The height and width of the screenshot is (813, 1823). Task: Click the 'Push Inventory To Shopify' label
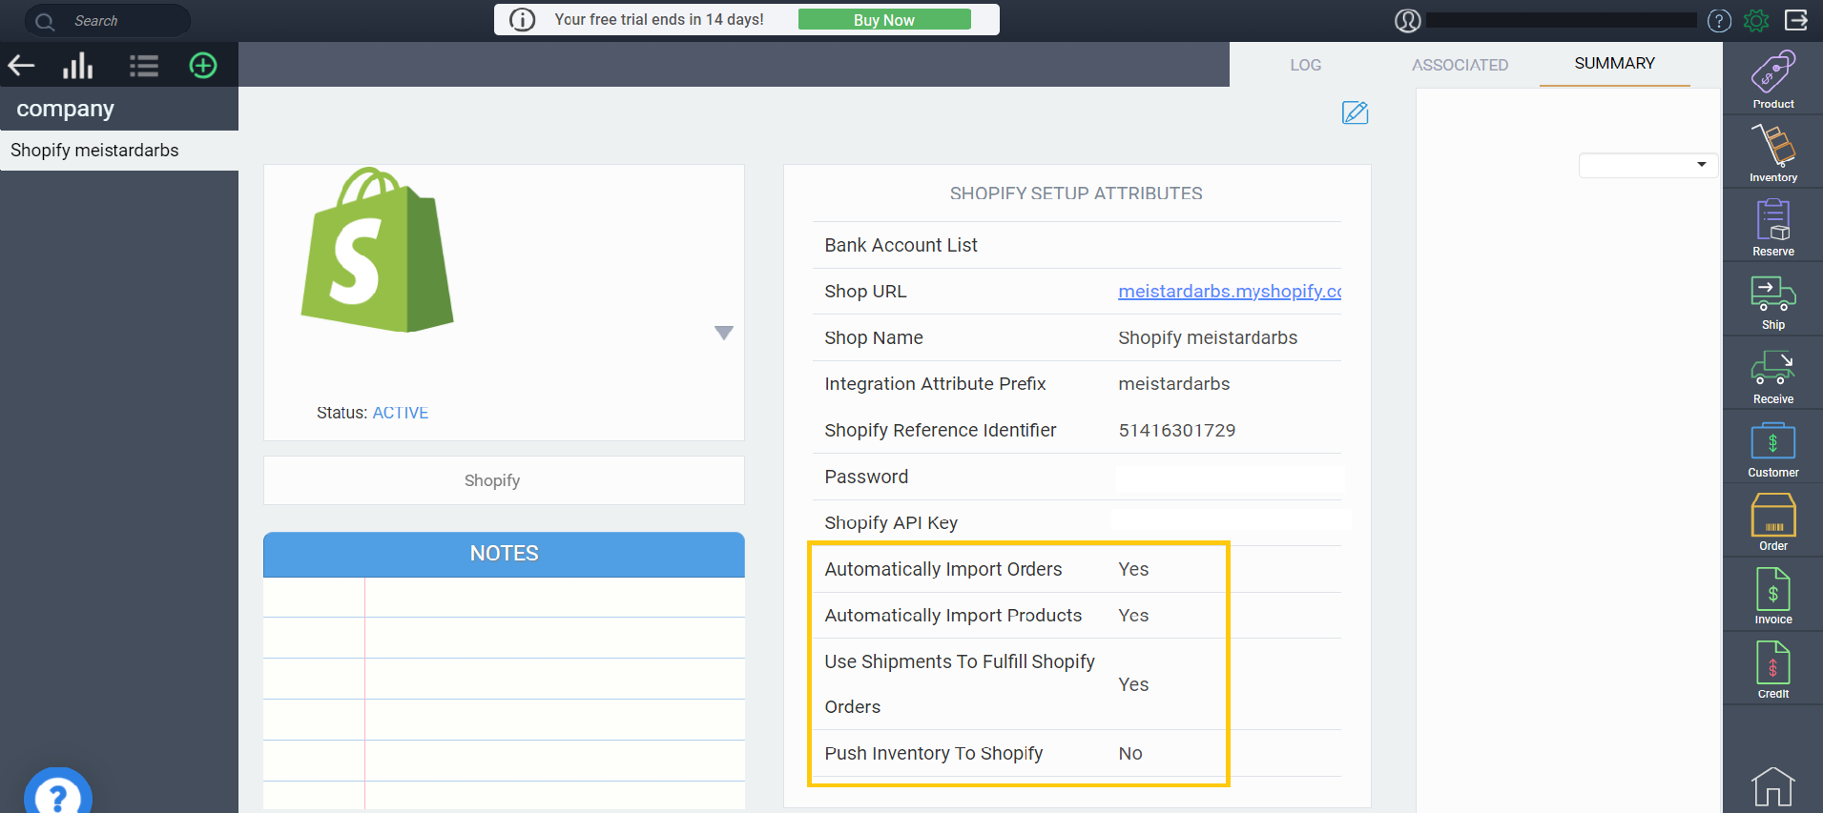pyautogui.click(x=934, y=754)
